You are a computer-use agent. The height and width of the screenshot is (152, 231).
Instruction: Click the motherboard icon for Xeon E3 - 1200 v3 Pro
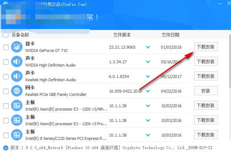pyautogui.click(x=17, y=120)
